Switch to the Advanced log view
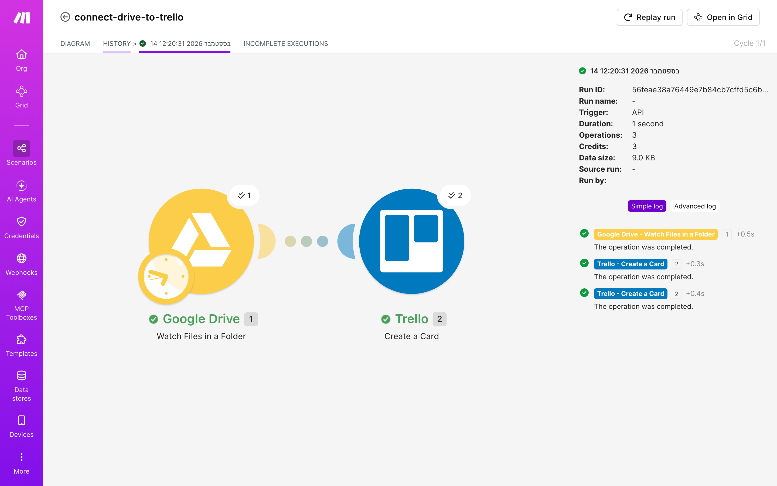This screenshot has height=486, width=777. pyautogui.click(x=695, y=206)
